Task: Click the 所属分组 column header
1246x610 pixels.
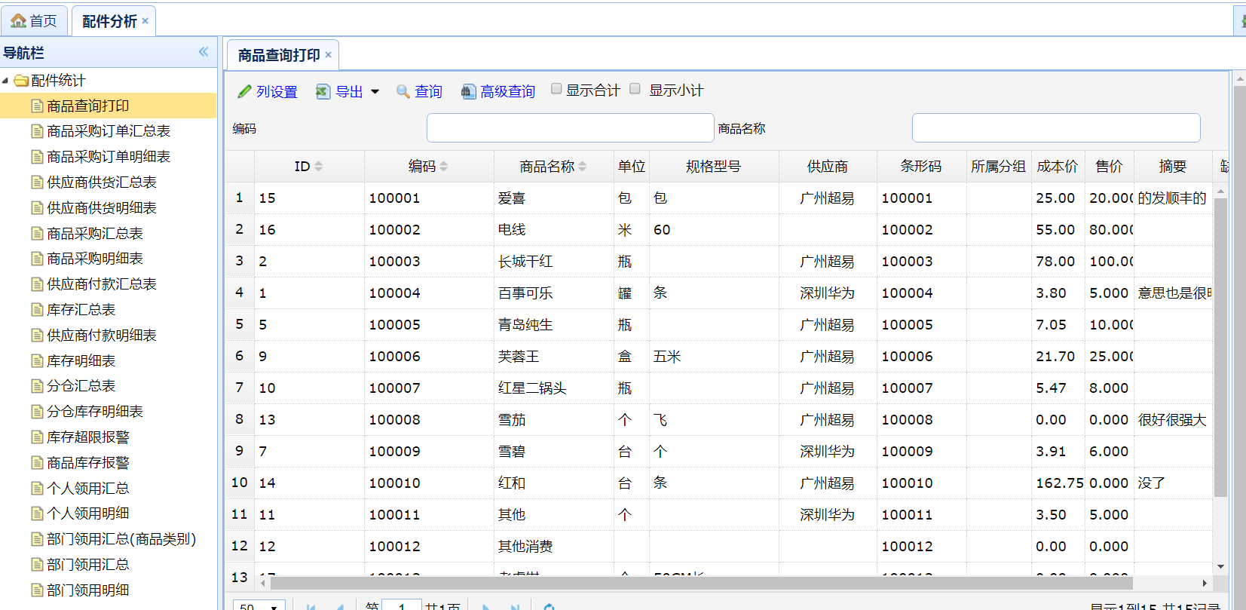Action: (999, 167)
